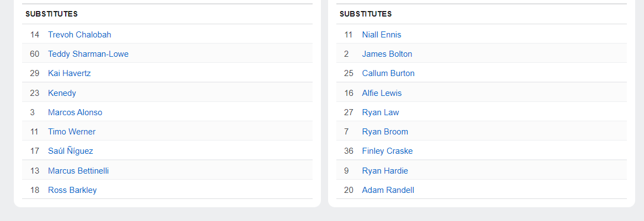Image resolution: width=644 pixels, height=221 pixels.
Task: Open Timo Werner's profile link
Action: click(x=71, y=132)
